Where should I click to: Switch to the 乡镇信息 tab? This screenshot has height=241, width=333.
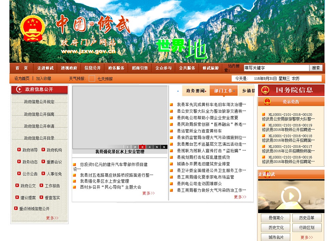pos(246,91)
